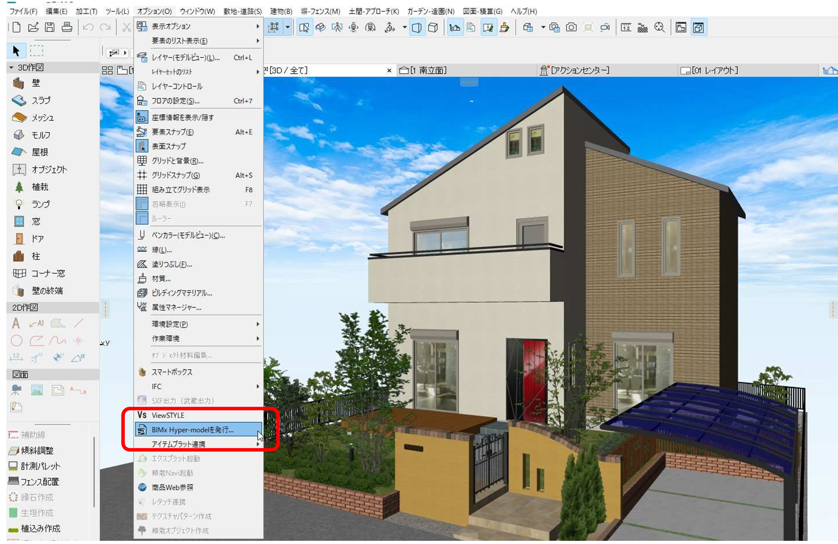Collapse the 3D作図 panel section

pyautogui.click(x=11, y=68)
